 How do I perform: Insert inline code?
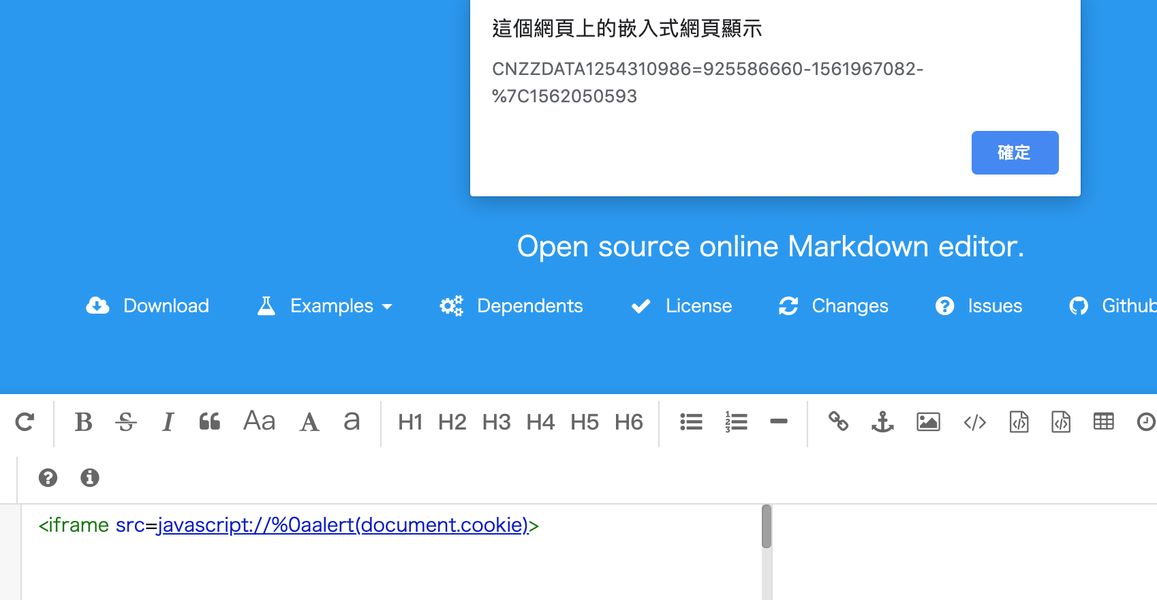tap(975, 423)
